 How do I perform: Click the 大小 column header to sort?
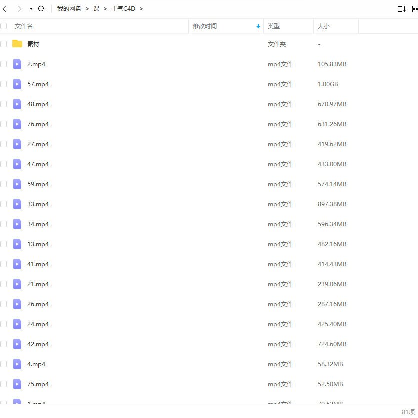point(324,26)
